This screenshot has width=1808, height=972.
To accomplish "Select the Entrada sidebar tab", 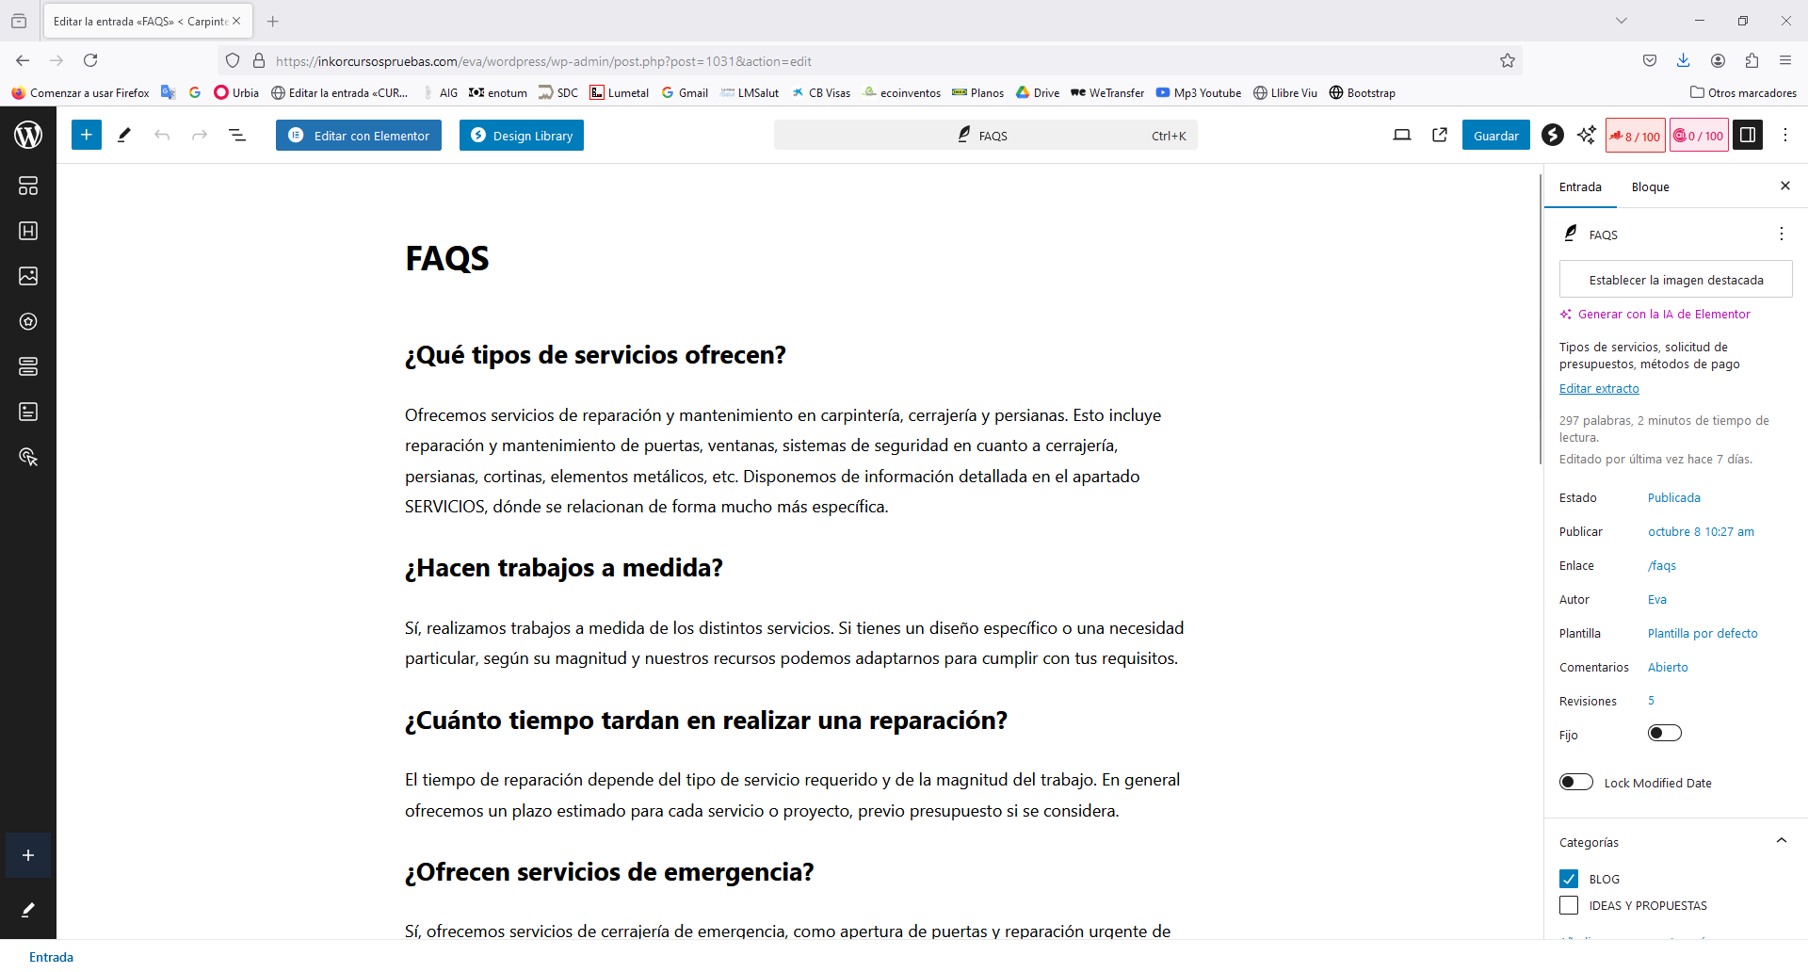I will click(1580, 186).
